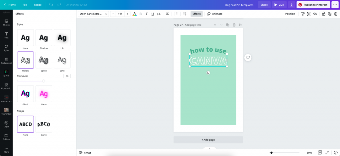340x156 pixels.
Task: Open the Logos folder in sidebar
Action: coord(6,125)
